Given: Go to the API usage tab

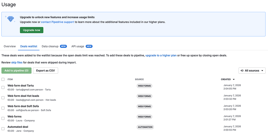Looking at the screenshot, I should [78, 46].
